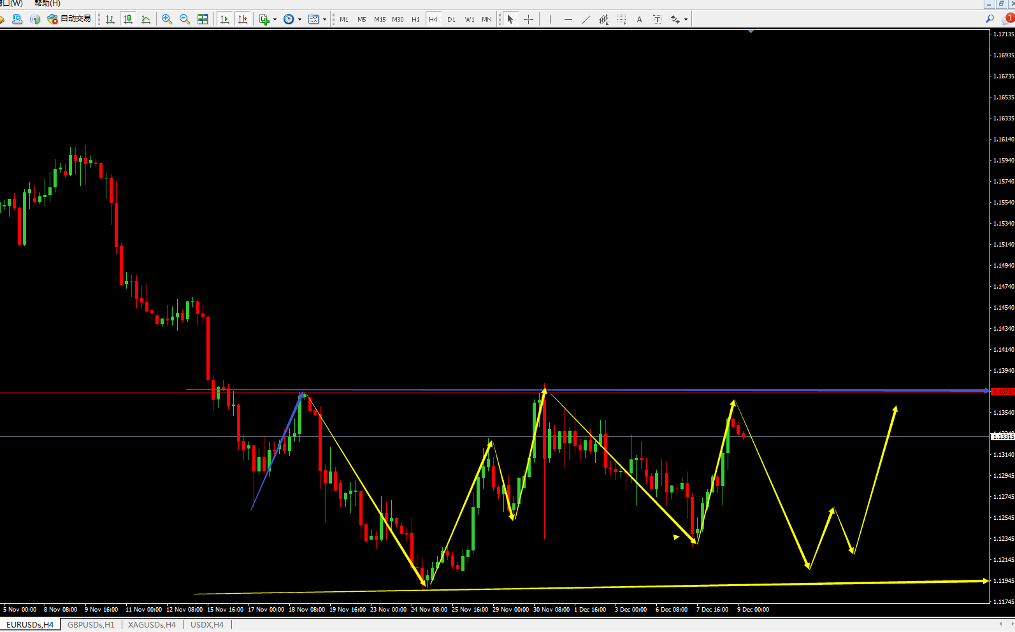Select the M5 timeframe
Viewport: 1015px width, 632px height.
point(362,19)
